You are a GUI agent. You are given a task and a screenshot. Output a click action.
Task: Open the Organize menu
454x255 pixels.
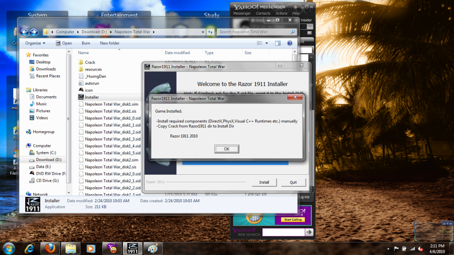click(35, 43)
